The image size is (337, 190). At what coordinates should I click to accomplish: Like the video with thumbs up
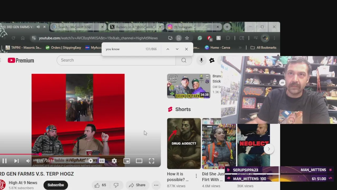tap(100, 185)
